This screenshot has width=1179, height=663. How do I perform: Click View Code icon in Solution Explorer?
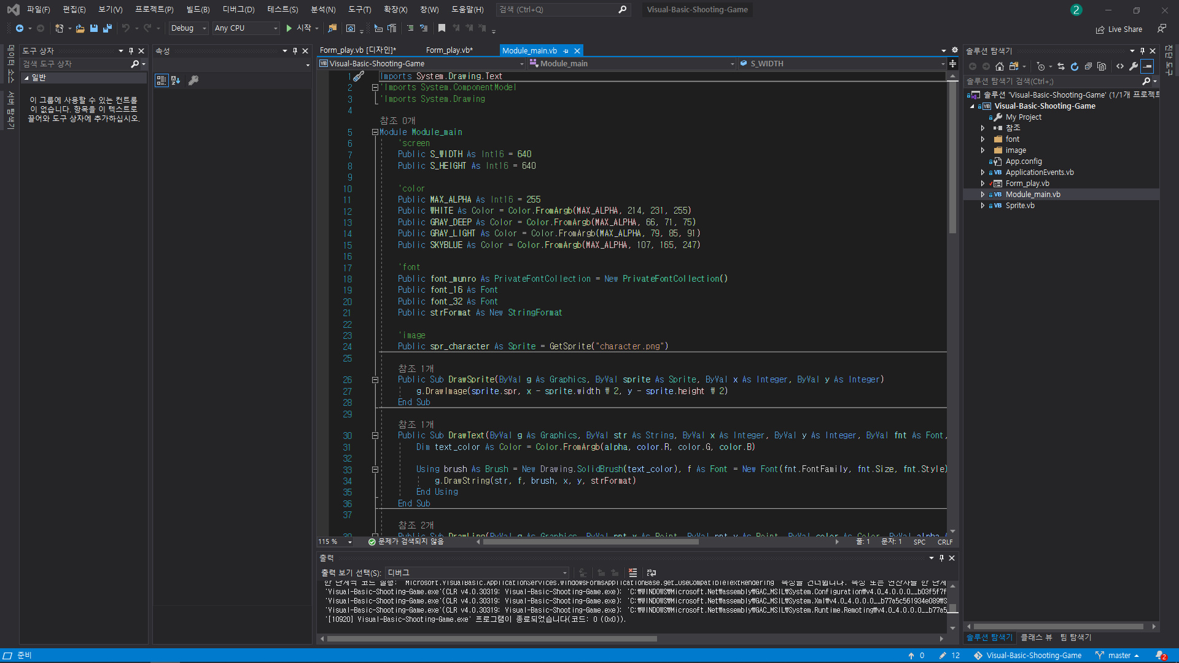(1120, 66)
